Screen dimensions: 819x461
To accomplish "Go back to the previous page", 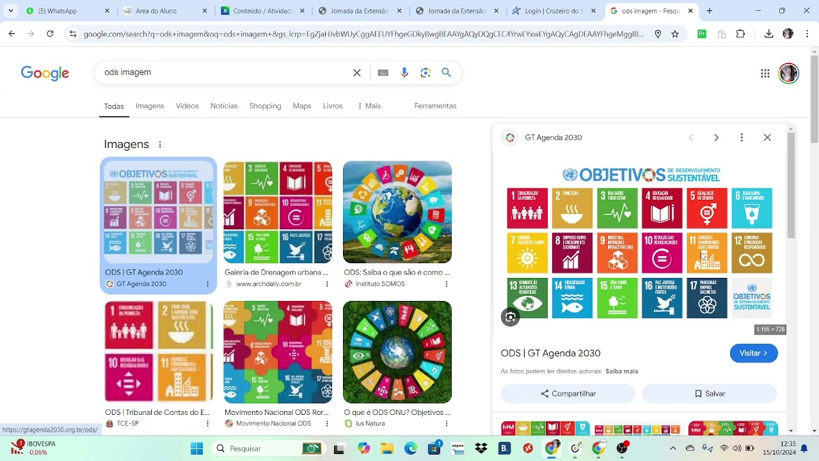I will [12, 34].
